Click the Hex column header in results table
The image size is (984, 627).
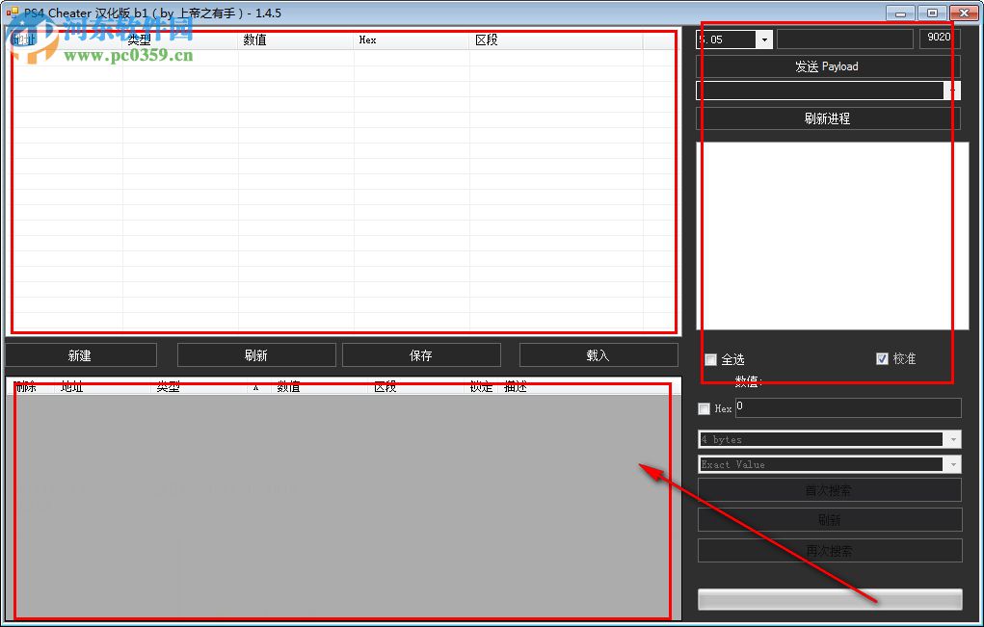(412, 40)
